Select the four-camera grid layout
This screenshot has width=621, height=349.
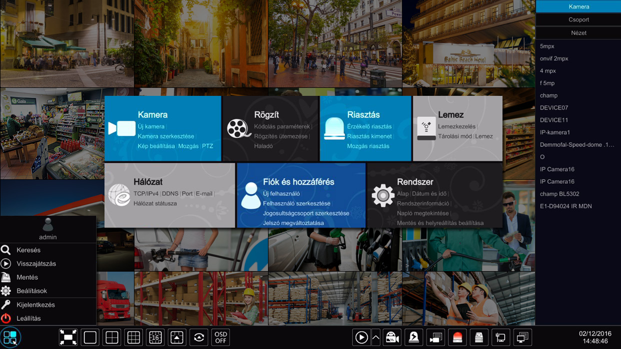[x=112, y=337]
